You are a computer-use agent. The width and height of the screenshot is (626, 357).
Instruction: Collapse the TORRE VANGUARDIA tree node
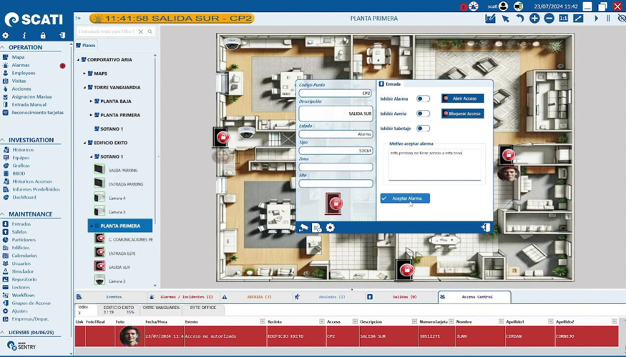pos(84,87)
